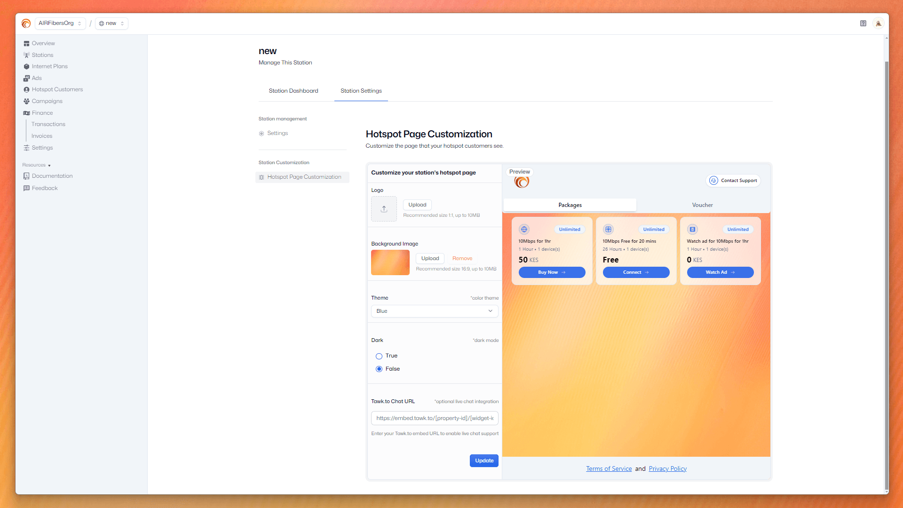Open Stations via its antenna icon
Viewport: 903px width, 508px height.
pyautogui.click(x=26, y=55)
